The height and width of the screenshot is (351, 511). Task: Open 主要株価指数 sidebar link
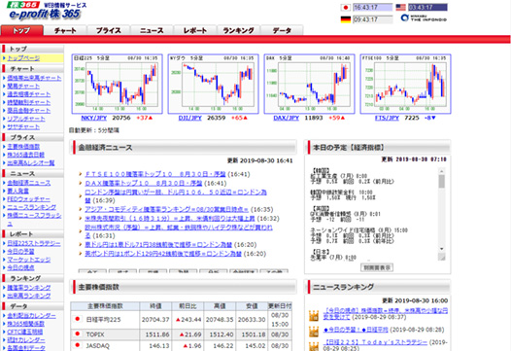click(23, 147)
